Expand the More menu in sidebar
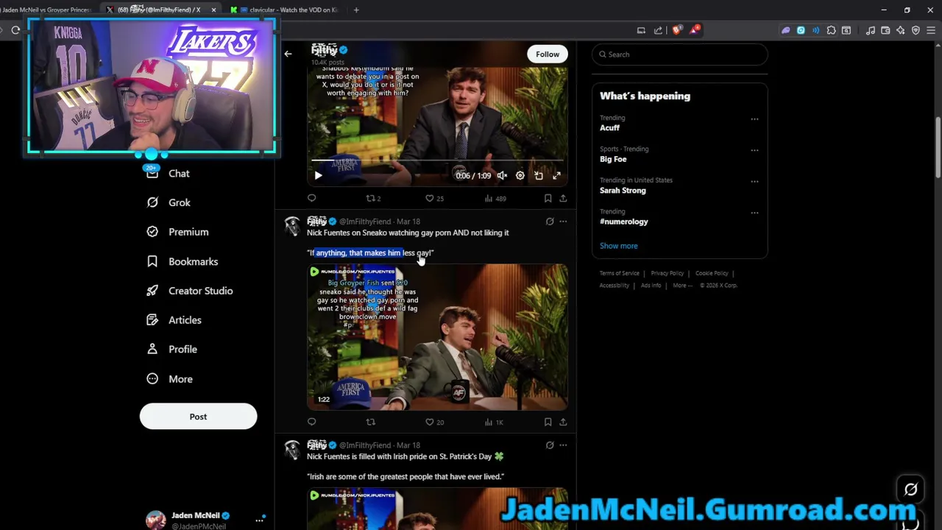Viewport: 942px width, 530px height. [x=170, y=379]
